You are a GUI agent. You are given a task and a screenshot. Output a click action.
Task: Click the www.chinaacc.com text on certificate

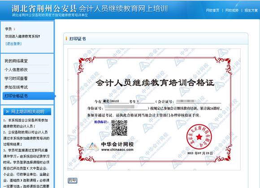(117, 150)
